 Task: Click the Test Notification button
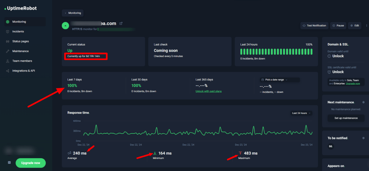pyautogui.click(x=314, y=26)
